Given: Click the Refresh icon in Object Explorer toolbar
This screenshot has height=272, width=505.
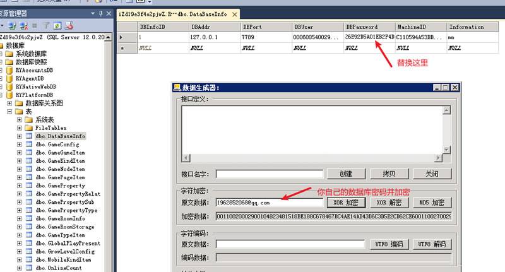Looking at the screenshot, I should click(57, 26).
